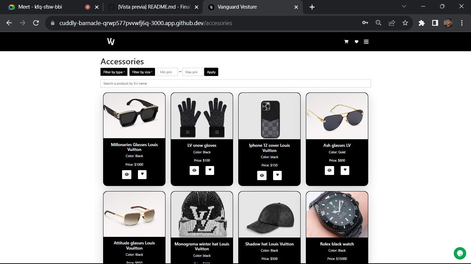Select Millonaries Glasses product image
The height and width of the screenshot is (264, 471).
(x=134, y=116)
